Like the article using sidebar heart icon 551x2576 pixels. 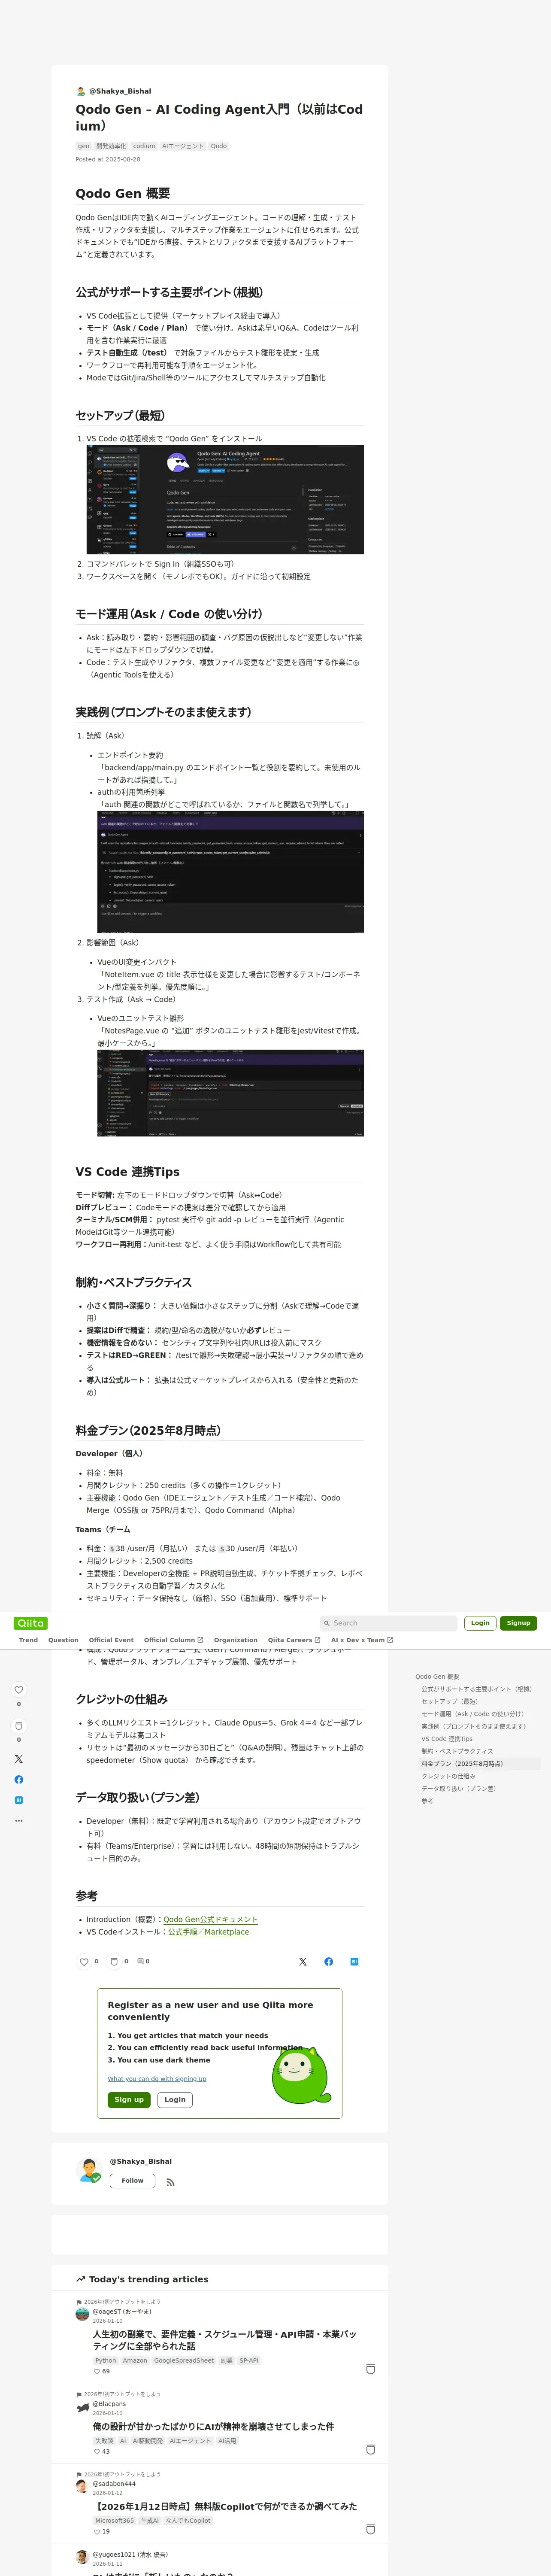(18, 1690)
